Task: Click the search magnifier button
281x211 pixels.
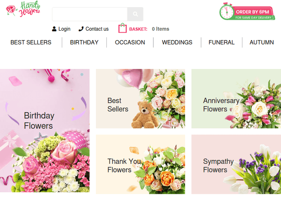Action: click(135, 14)
